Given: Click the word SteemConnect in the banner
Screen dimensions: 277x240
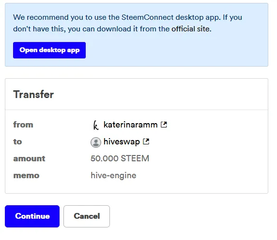Looking at the screenshot, I should click(148, 17).
